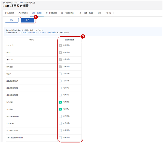Enable the 税送料 checkbox

point(60,74)
